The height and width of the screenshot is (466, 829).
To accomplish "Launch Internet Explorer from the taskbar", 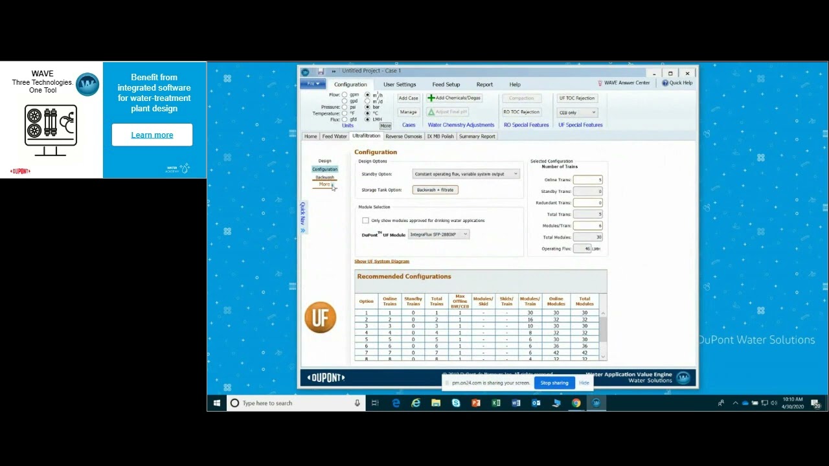I will [416, 403].
